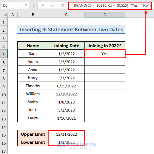Click Sara's joining date 1/2/2022
Viewport: 154px width, 154px height.
coord(67,54)
